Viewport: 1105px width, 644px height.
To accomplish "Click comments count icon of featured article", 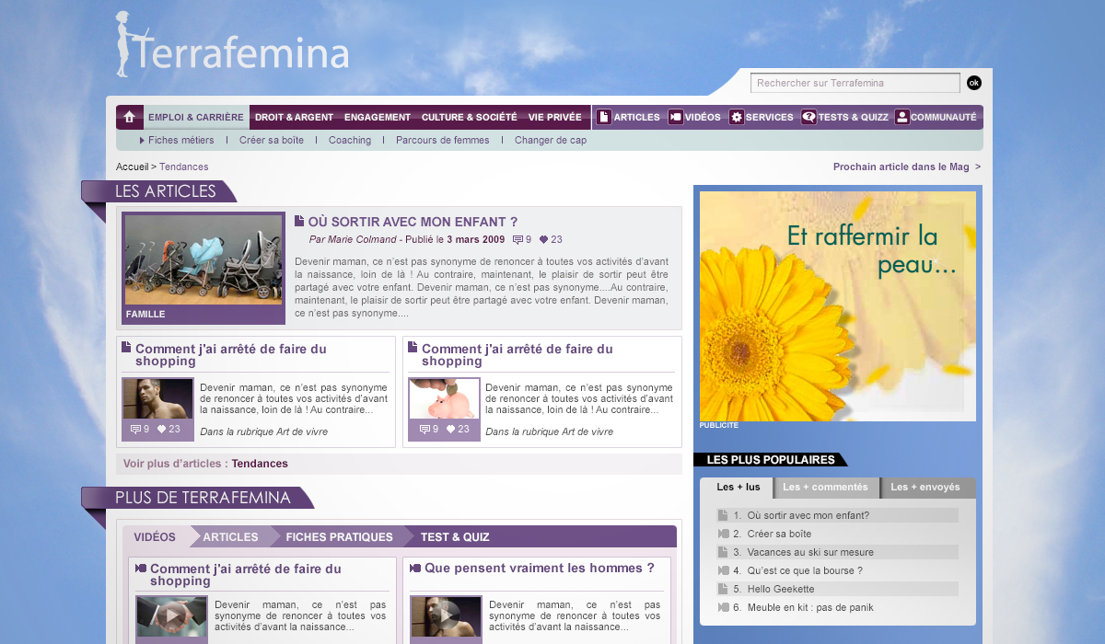I will [x=518, y=239].
